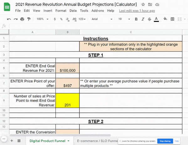Open the all sheets list icon
This screenshot has width=188, height=145.
pyautogui.click(x=19, y=141)
